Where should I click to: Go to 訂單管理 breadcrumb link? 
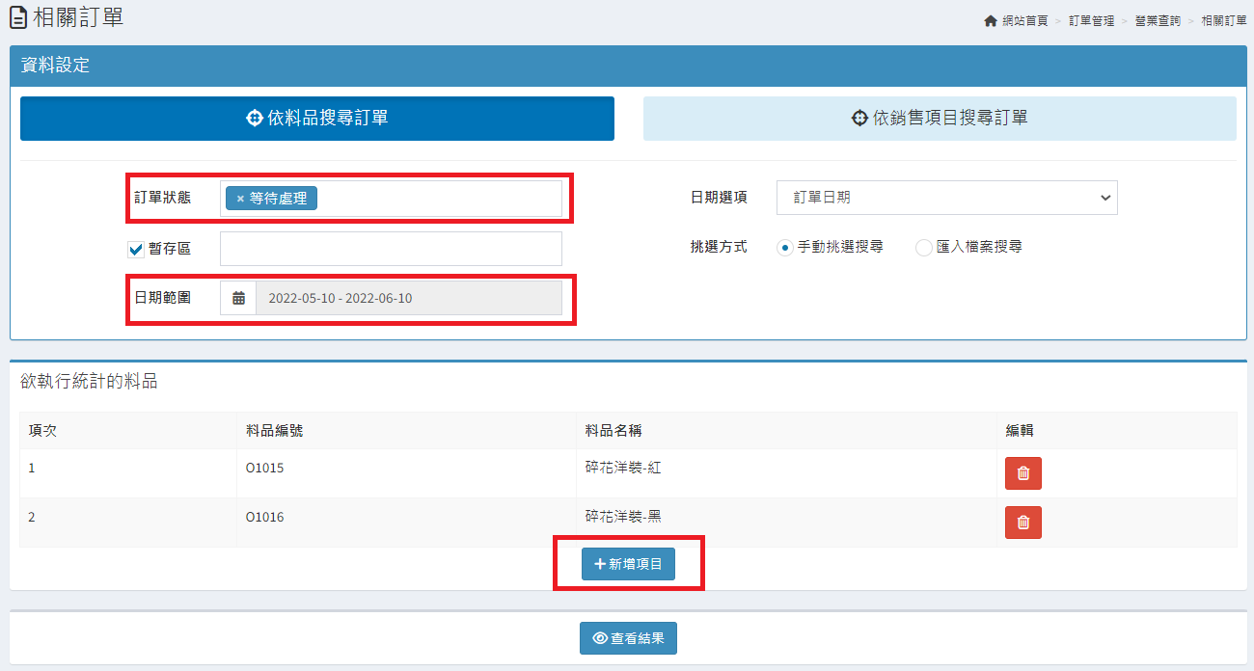point(1091,20)
